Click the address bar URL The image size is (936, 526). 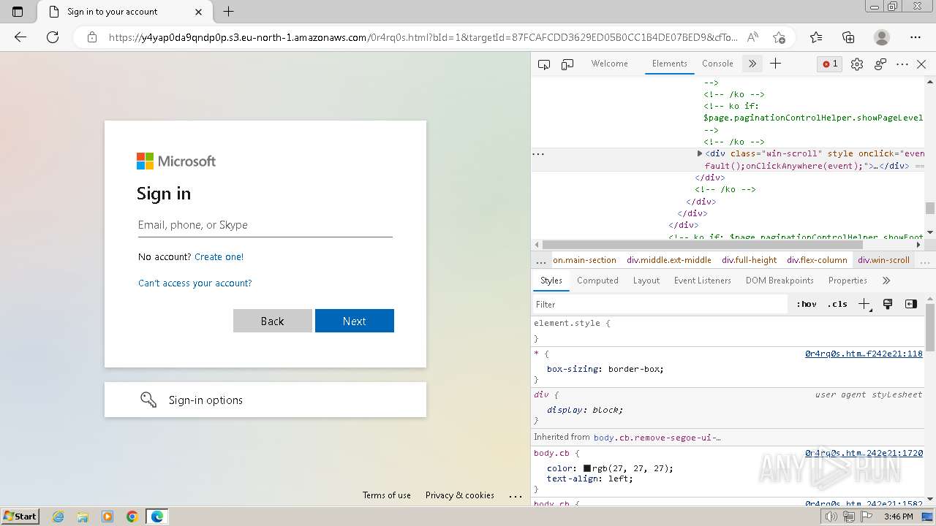423,37
